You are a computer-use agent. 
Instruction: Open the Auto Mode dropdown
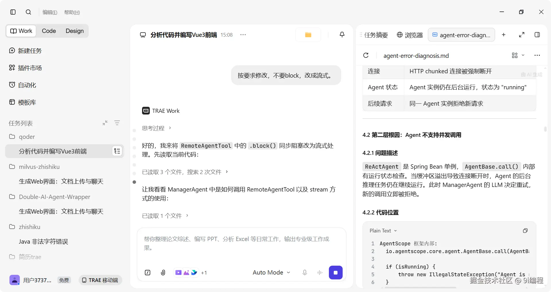click(271, 273)
